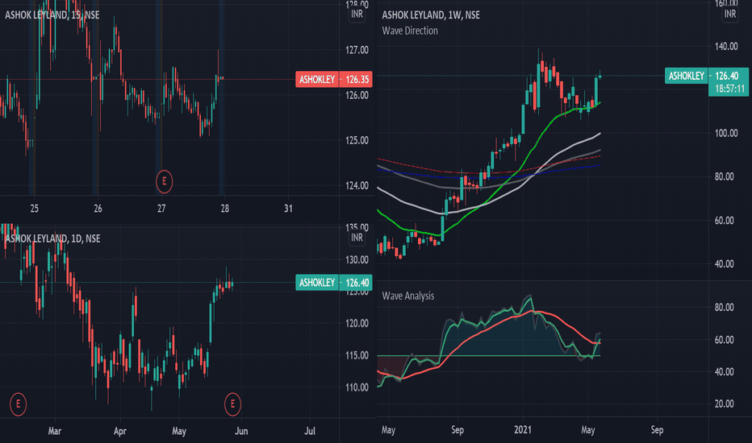The image size is (752, 443).
Task: Click the earnings E marker on the 15-minute chart
Action: point(164,181)
